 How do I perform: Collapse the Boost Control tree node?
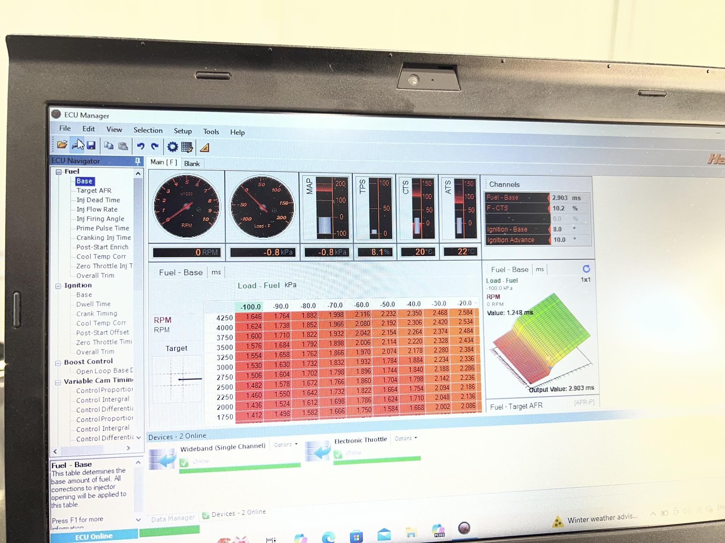click(58, 363)
